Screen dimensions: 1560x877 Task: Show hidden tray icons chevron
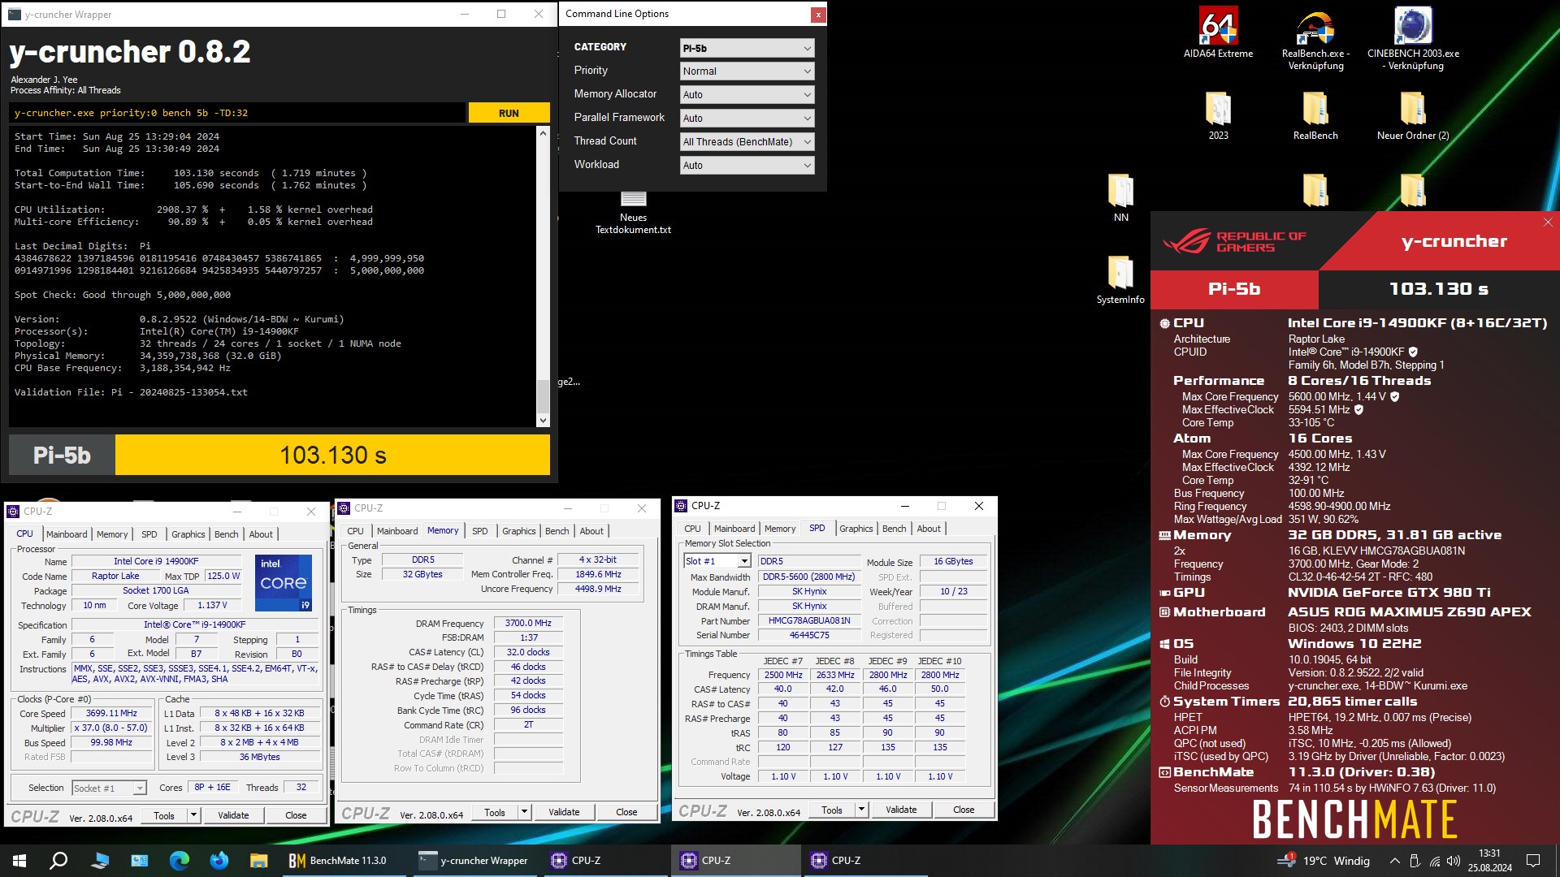point(1394,861)
